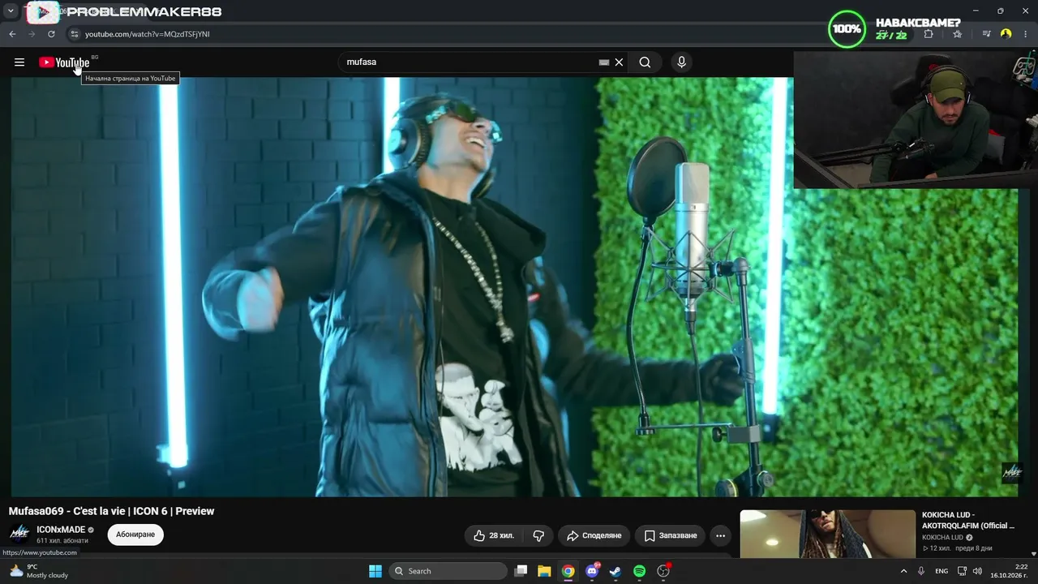Click the taskbar Search box
Image resolution: width=1038 pixels, height=584 pixels.
tap(448, 571)
